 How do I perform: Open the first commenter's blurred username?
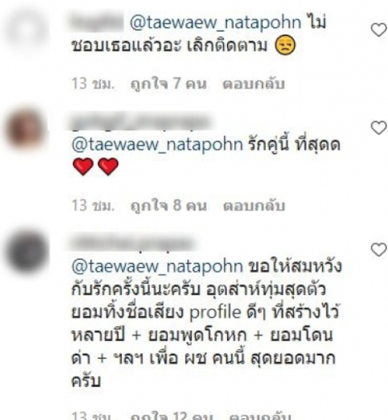pyautogui.click(x=97, y=22)
